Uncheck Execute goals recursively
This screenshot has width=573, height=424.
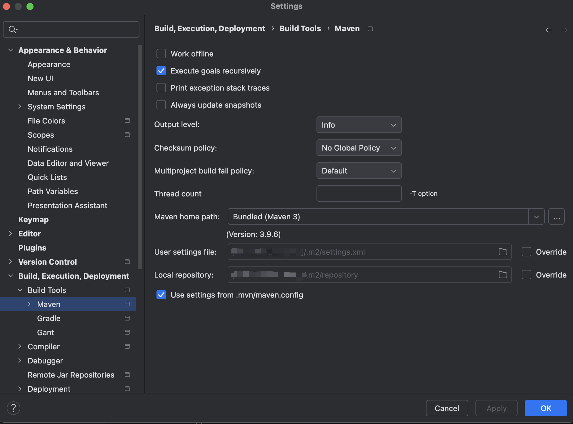[x=161, y=71]
